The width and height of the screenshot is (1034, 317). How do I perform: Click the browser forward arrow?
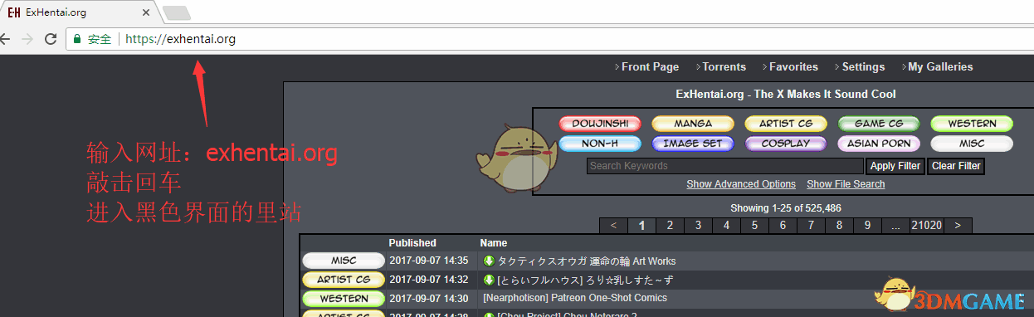click(27, 39)
